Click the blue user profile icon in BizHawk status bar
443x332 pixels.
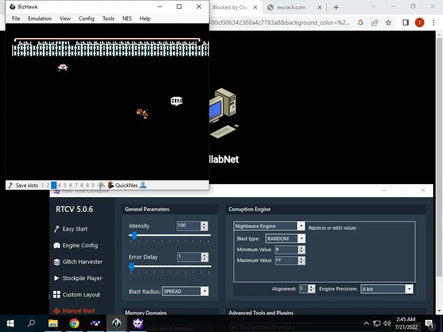[x=143, y=185]
